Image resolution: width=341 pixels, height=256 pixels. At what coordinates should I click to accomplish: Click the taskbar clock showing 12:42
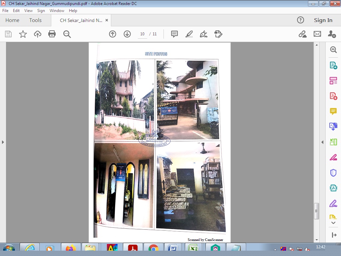321,247
